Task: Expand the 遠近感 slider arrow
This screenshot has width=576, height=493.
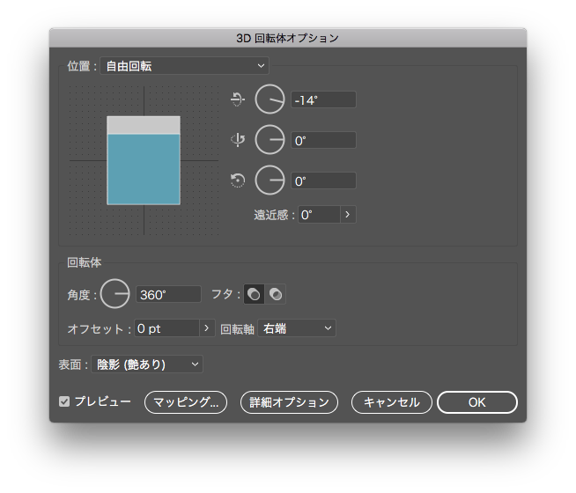Action: pyautogui.click(x=348, y=215)
